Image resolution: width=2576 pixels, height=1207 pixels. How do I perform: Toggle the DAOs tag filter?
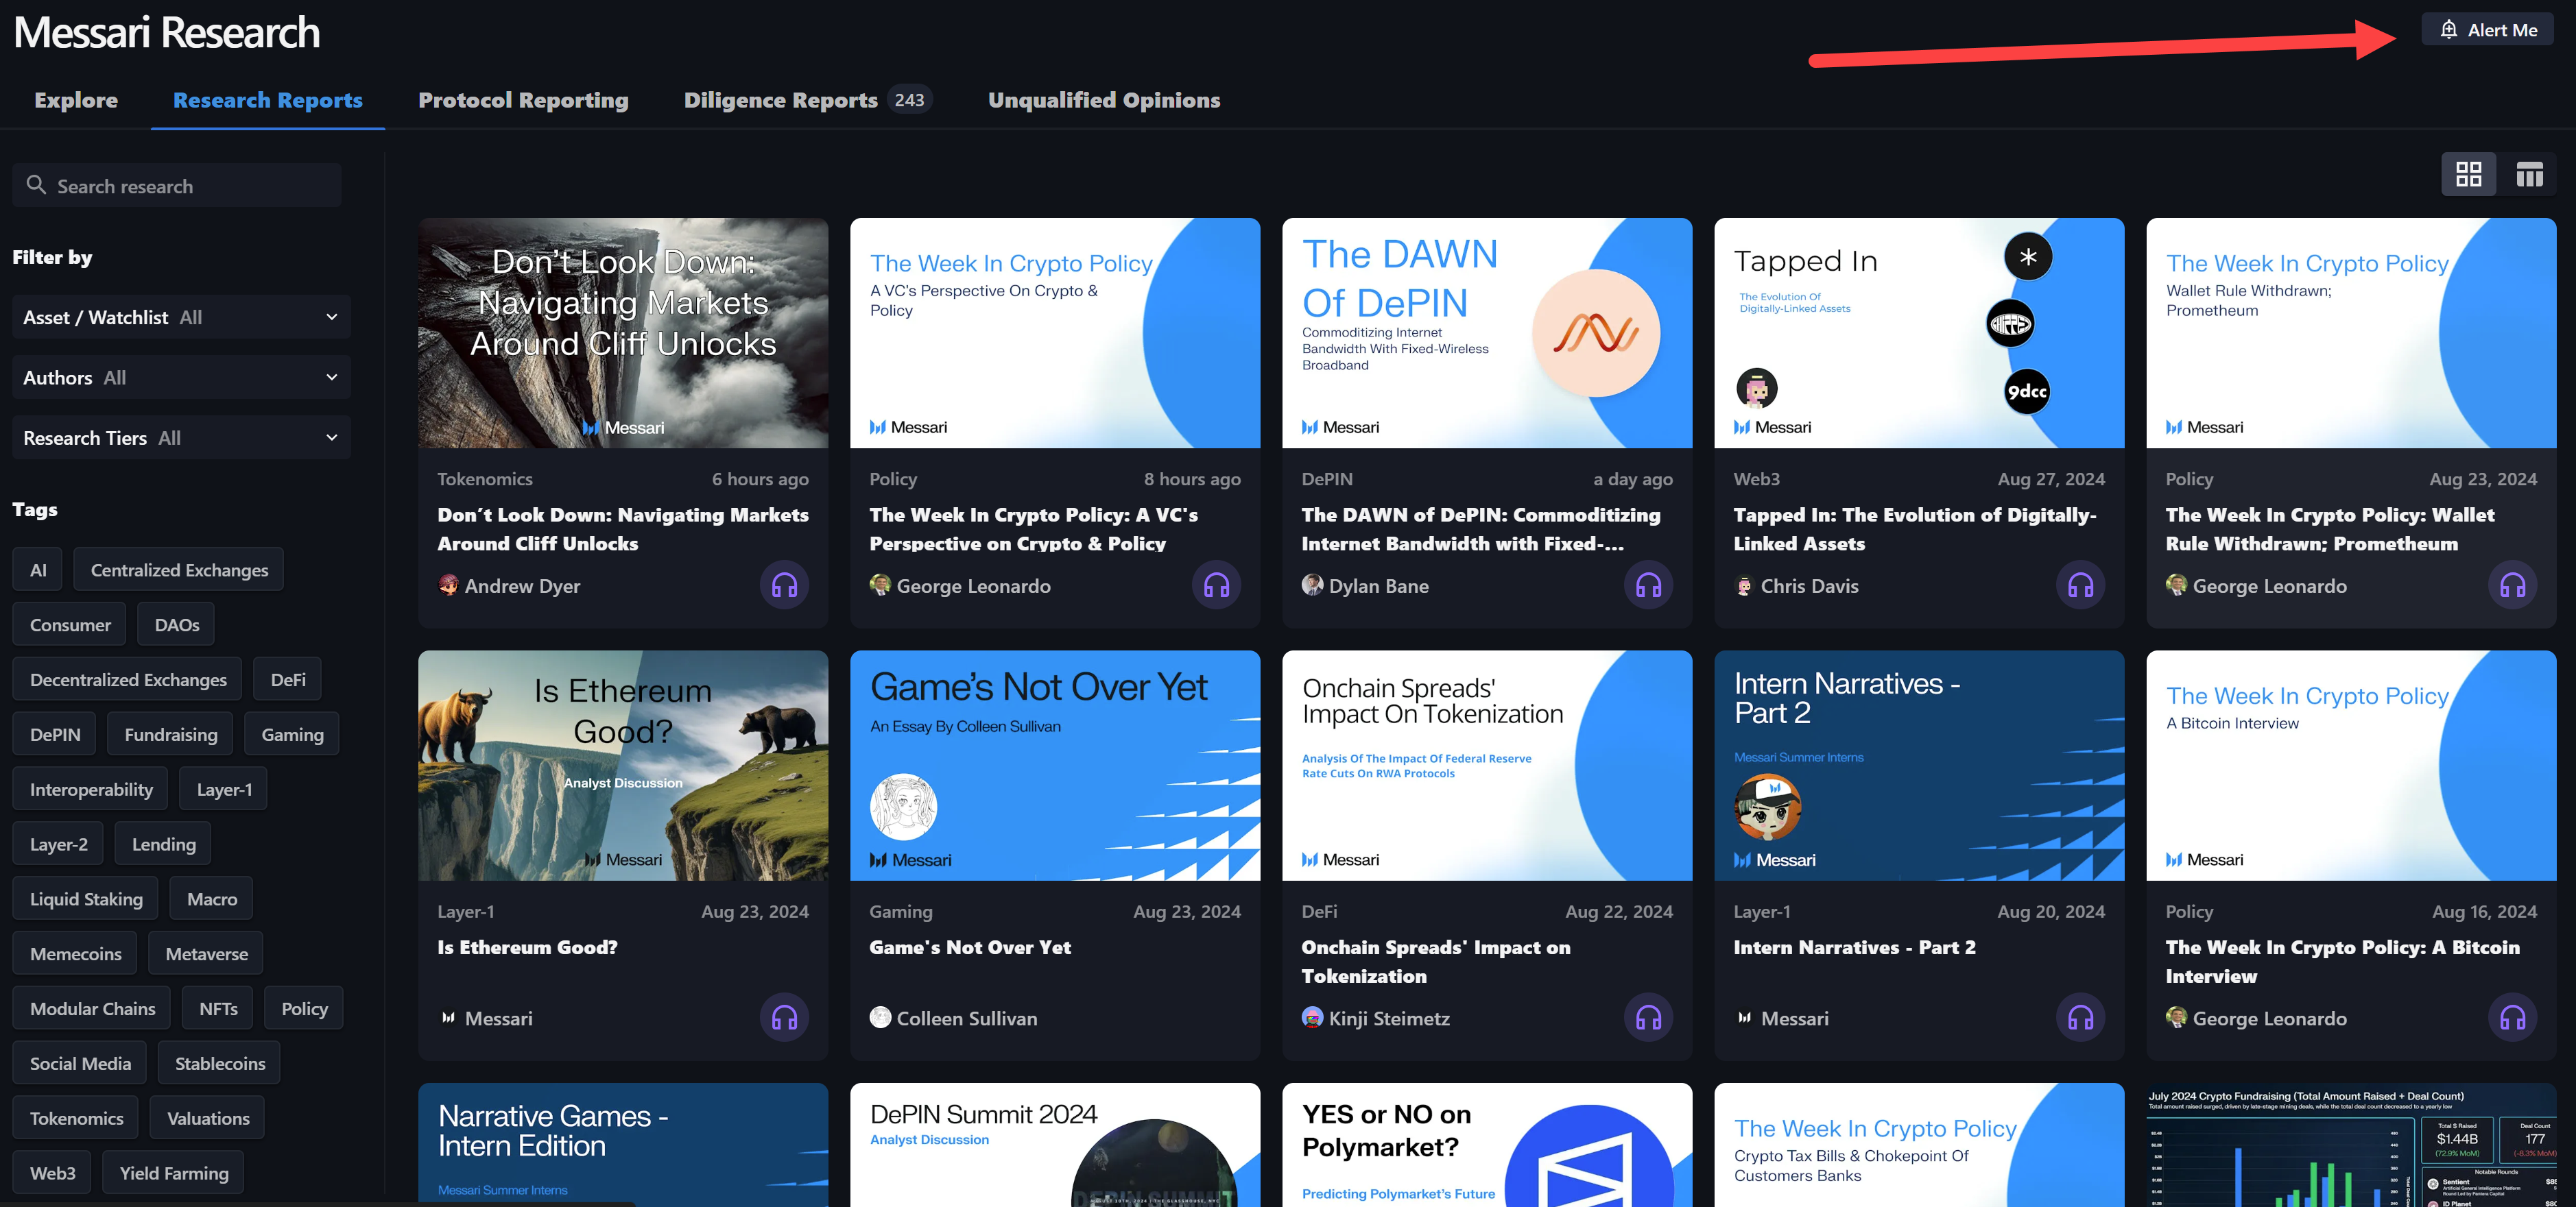click(x=176, y=624)
